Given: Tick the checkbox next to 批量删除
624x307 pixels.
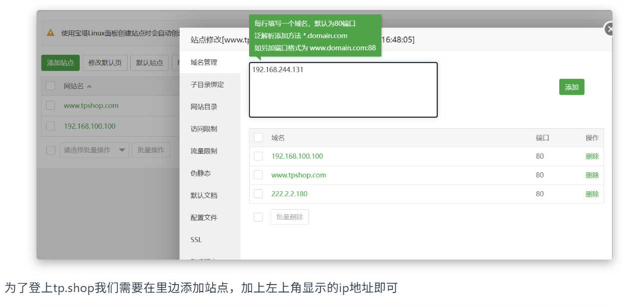Looking at the screenshot, I should (258, 217).
